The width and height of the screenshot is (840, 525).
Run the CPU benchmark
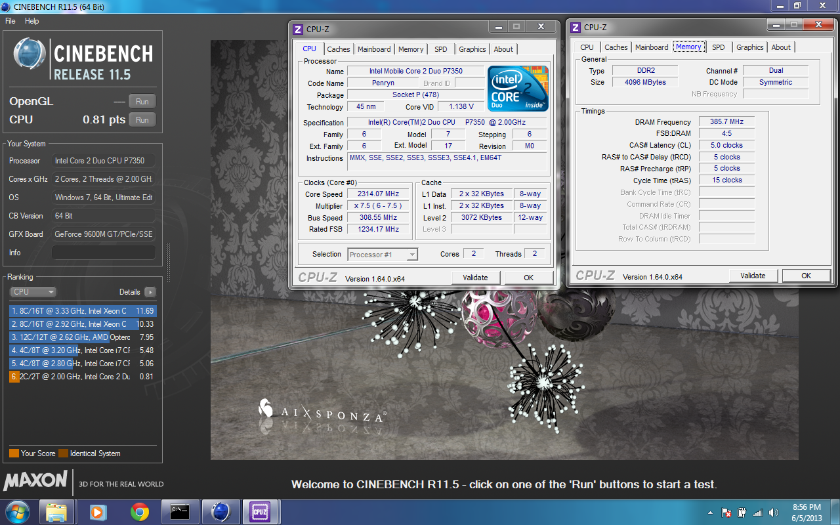click(x=142, y=120)
